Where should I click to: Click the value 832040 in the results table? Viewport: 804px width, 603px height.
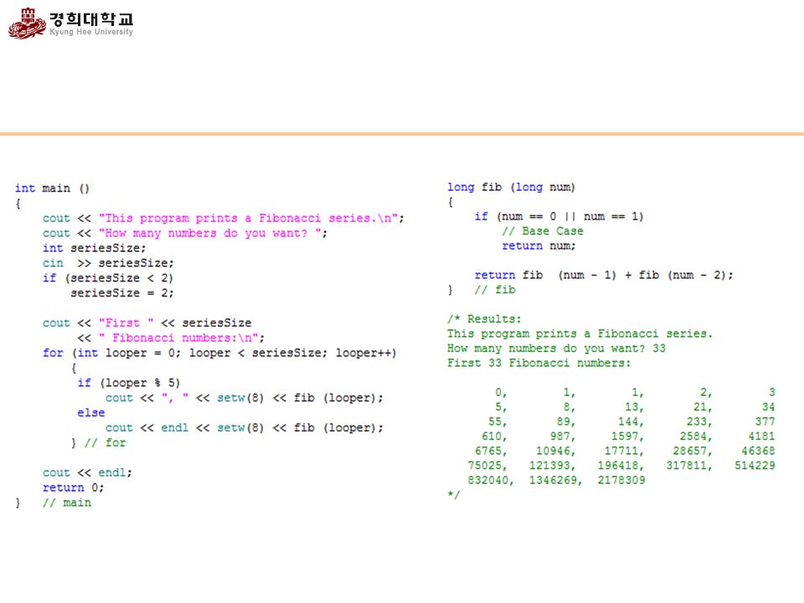[x=487, y=481]
